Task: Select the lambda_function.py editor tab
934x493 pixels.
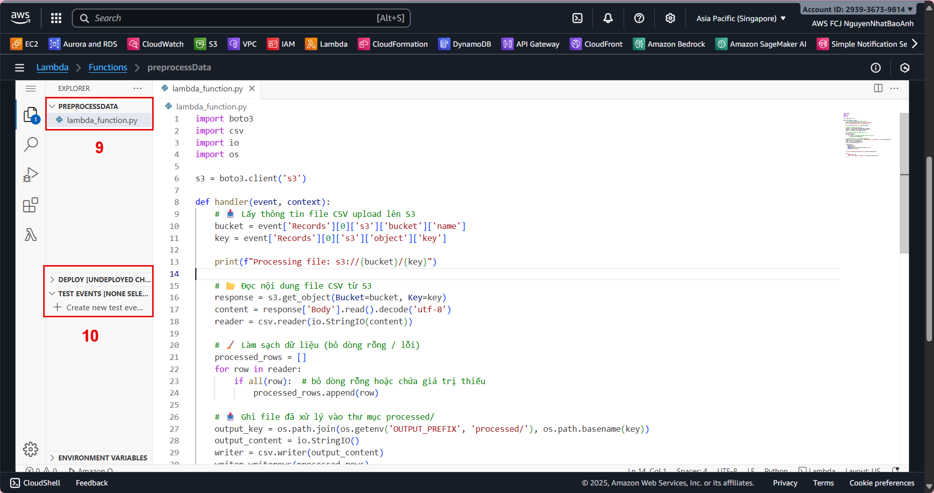Action: 207,89
